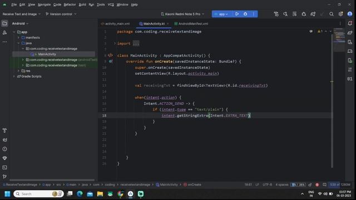Click onCreate in the breadcrumb bar
Screen dimensions: 356x200
pos(192,184)
